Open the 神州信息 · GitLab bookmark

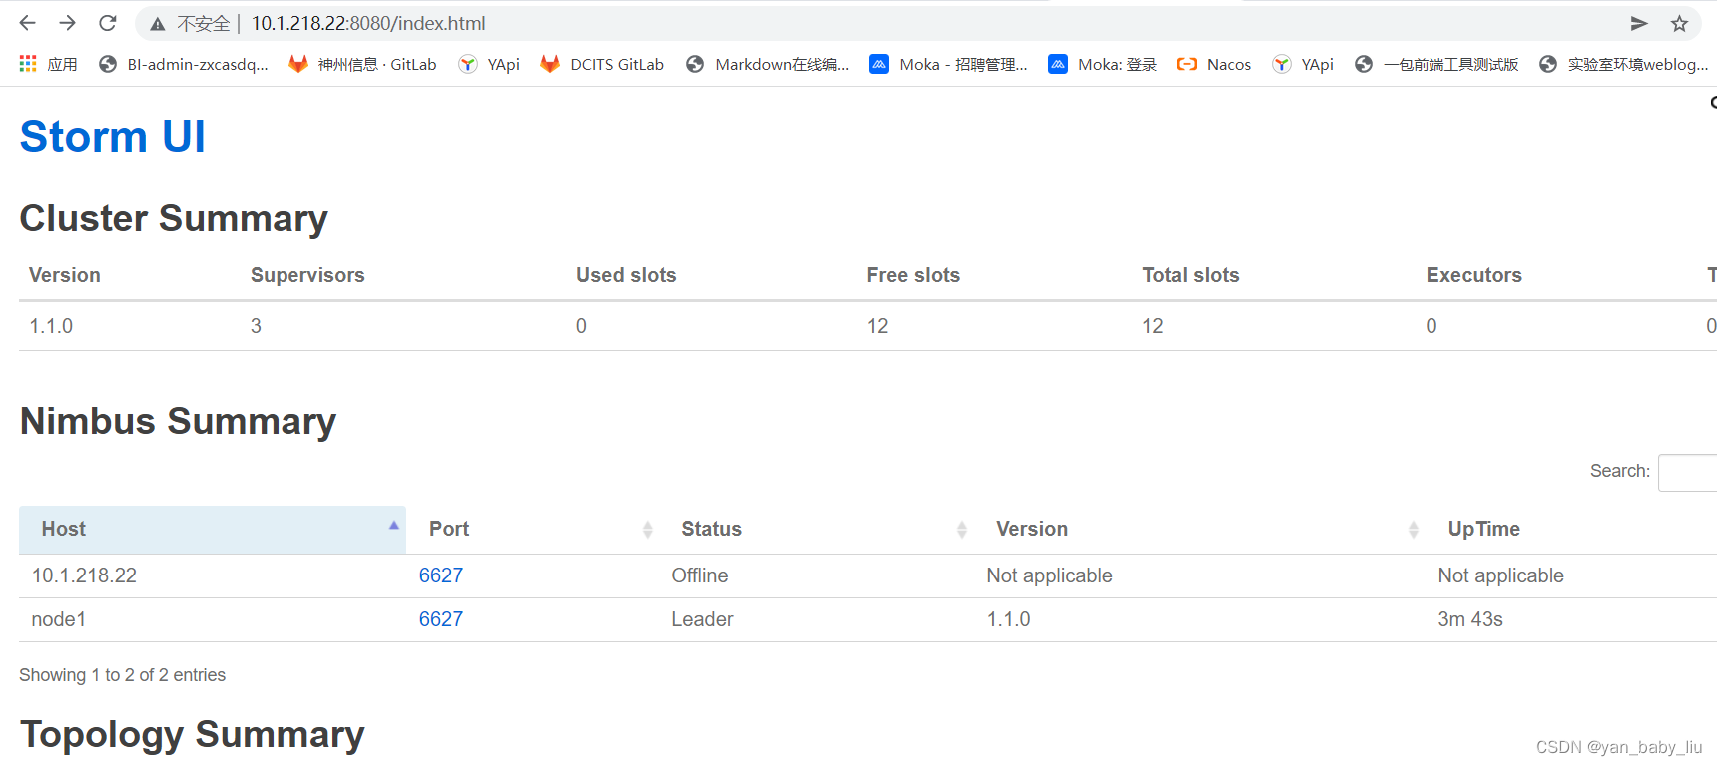(x=362, y=64)
